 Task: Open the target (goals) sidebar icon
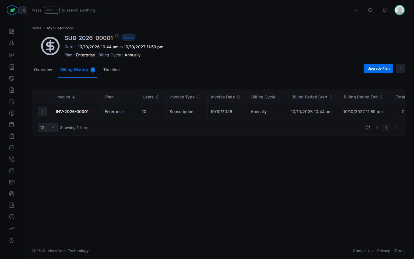coord(12,194)
